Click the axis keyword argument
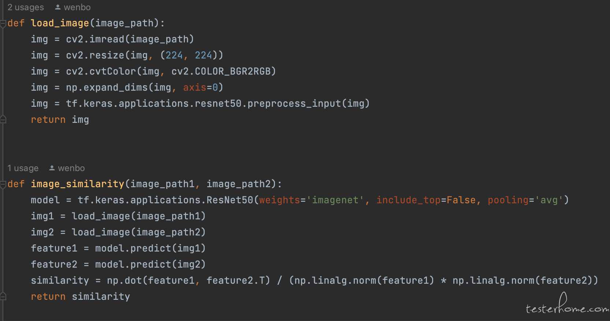 point(195,87)
